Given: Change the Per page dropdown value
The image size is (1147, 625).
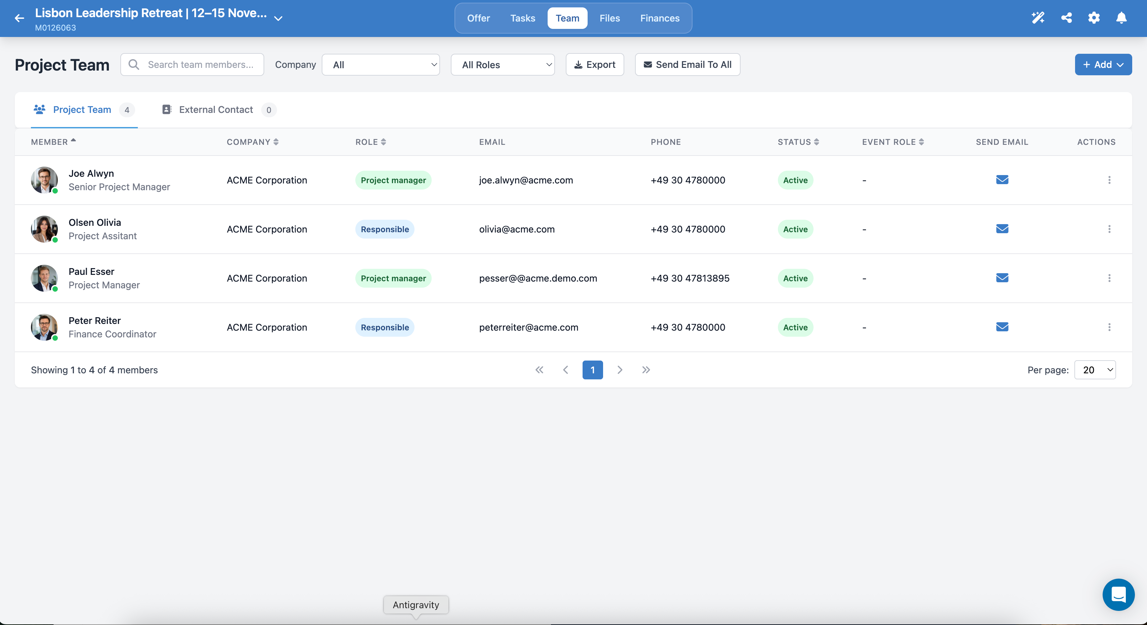Looking at the screenshot, I should pyautogui.click(x=1095, y=370).
